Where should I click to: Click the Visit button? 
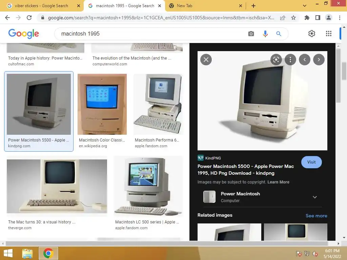[x=311, y=162]
